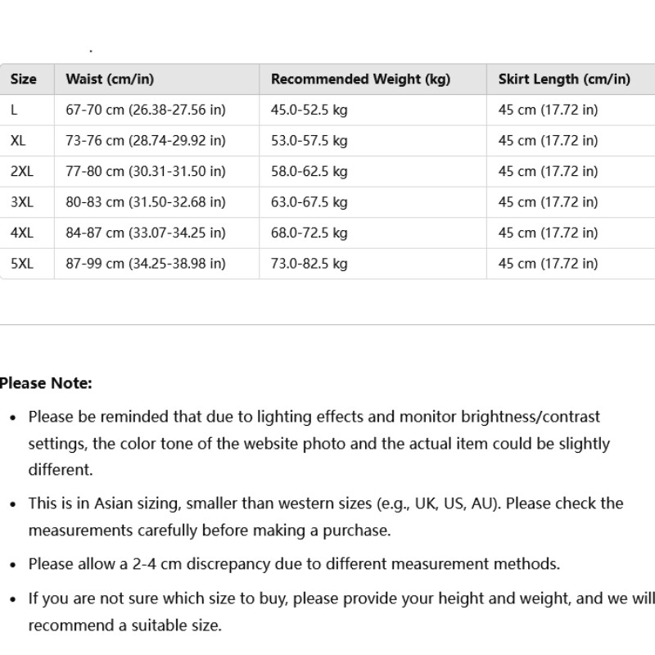The height and width of the screenshot is (655, 655).
Task: Select the 2XL size cell
Action: pos(22,171)
